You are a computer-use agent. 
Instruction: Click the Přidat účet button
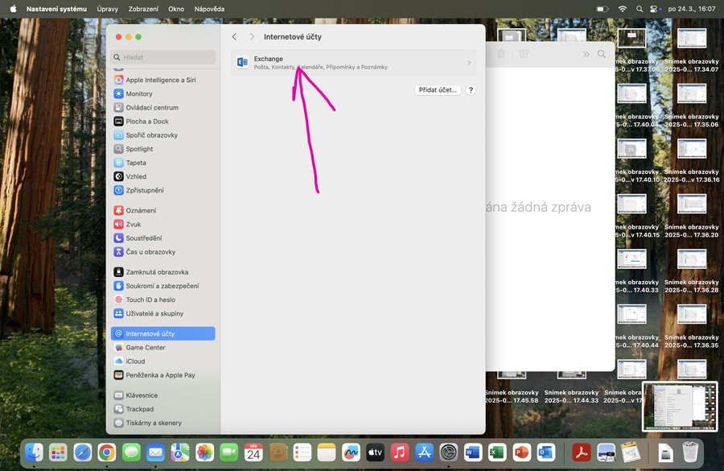(438, 90)
